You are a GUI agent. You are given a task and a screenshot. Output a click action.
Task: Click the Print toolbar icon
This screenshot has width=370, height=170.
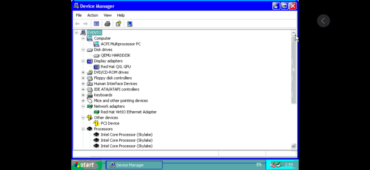click(107, 24)
